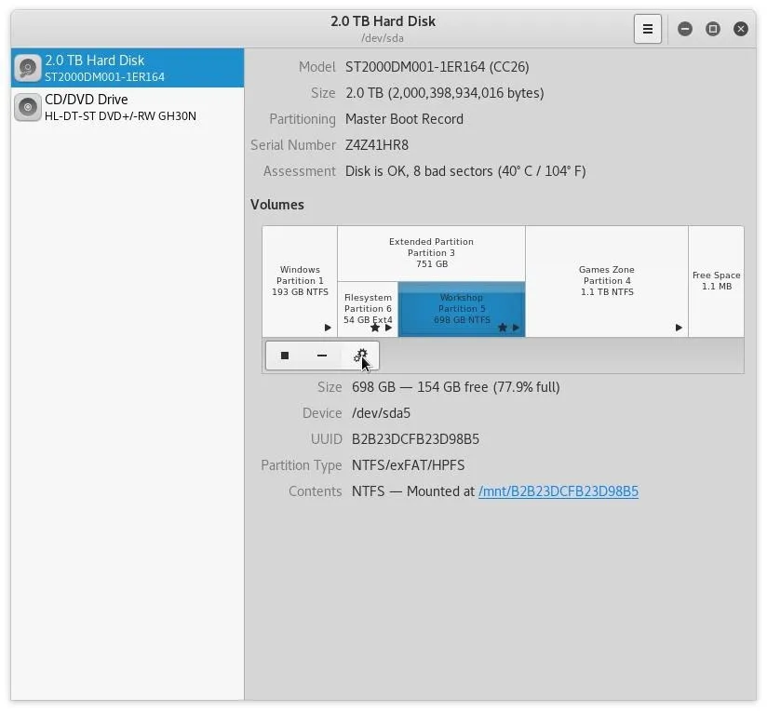Screen dimensions: 767x712
Task: Select the Windows Partition 1 volume
Action: click(x=300, y=281)
